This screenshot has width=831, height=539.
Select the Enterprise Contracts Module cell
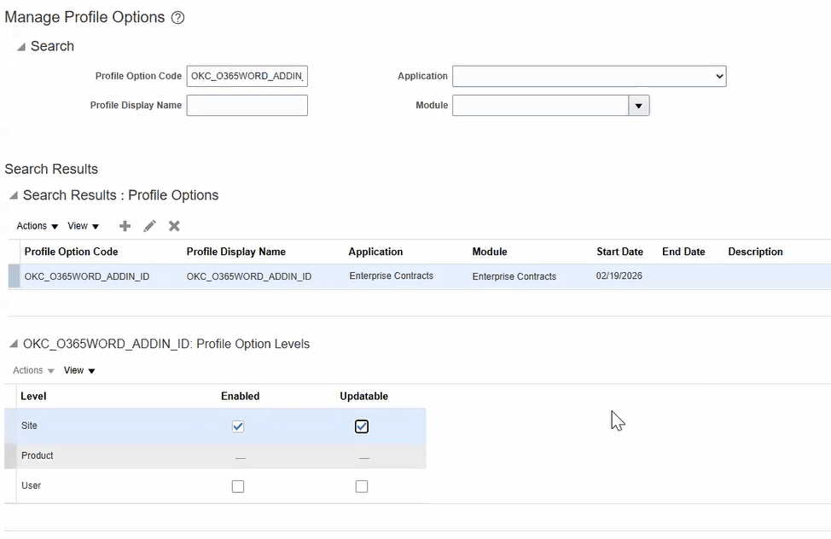click(514, 276)
